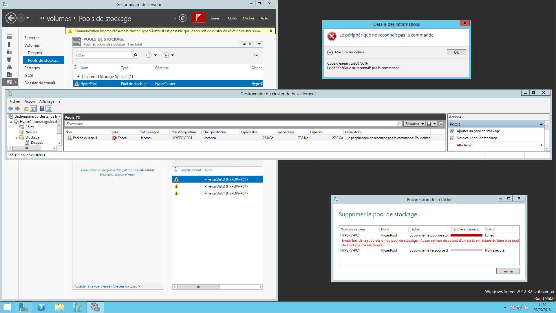Click the cluster manager back arrow icon
This screenshot has width=556, height=313.
pos(11,108)
